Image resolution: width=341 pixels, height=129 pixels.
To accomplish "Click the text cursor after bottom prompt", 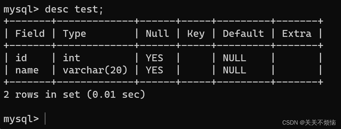I will (x=45, y=119).
